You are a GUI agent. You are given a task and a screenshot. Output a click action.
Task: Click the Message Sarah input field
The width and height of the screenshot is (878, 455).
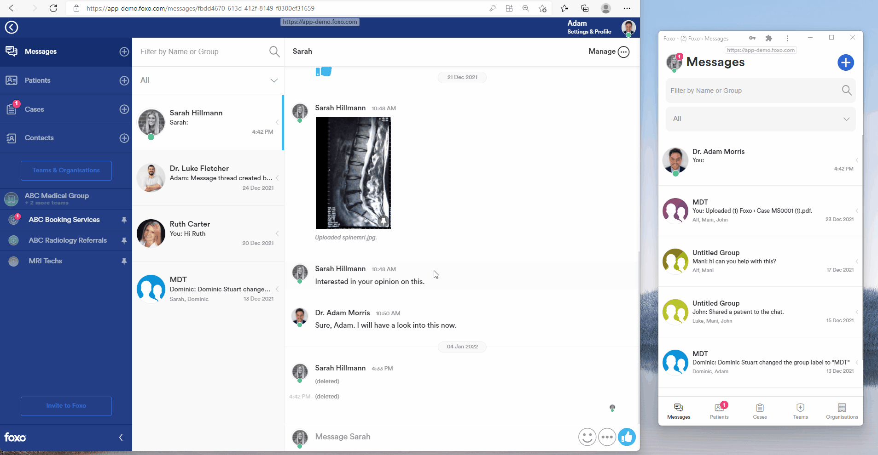[414, 437]
